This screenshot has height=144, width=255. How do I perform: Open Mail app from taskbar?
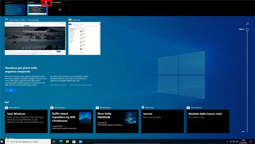point(81,141)
